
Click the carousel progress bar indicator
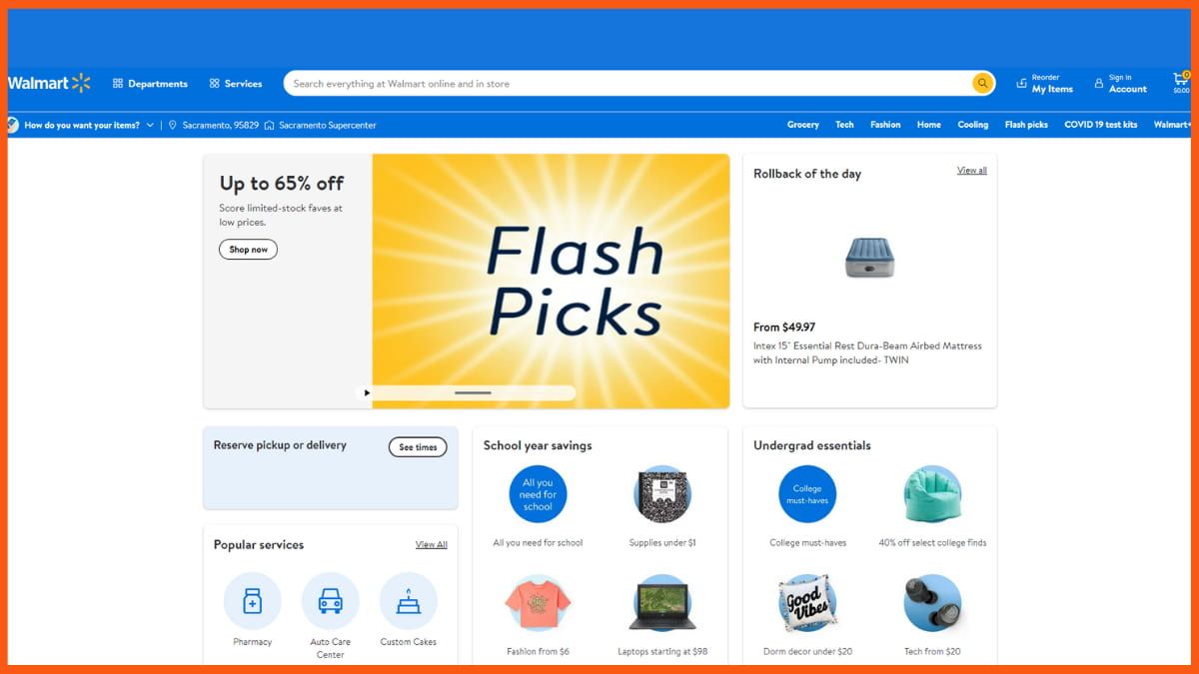473,393
